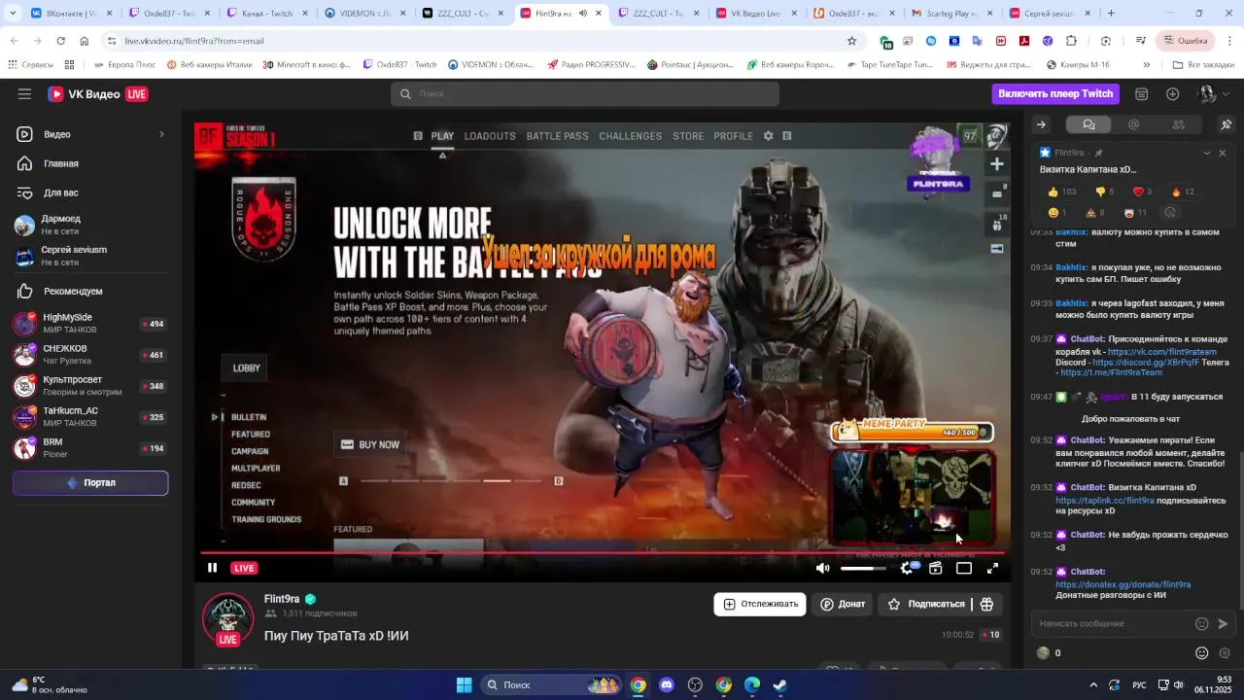
Task: Toggle fullscreen in the player
Action: point(992,568)
